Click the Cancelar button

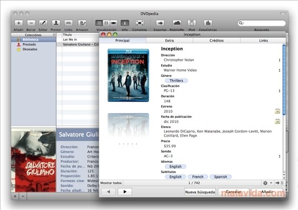click(x=234, y=192)
